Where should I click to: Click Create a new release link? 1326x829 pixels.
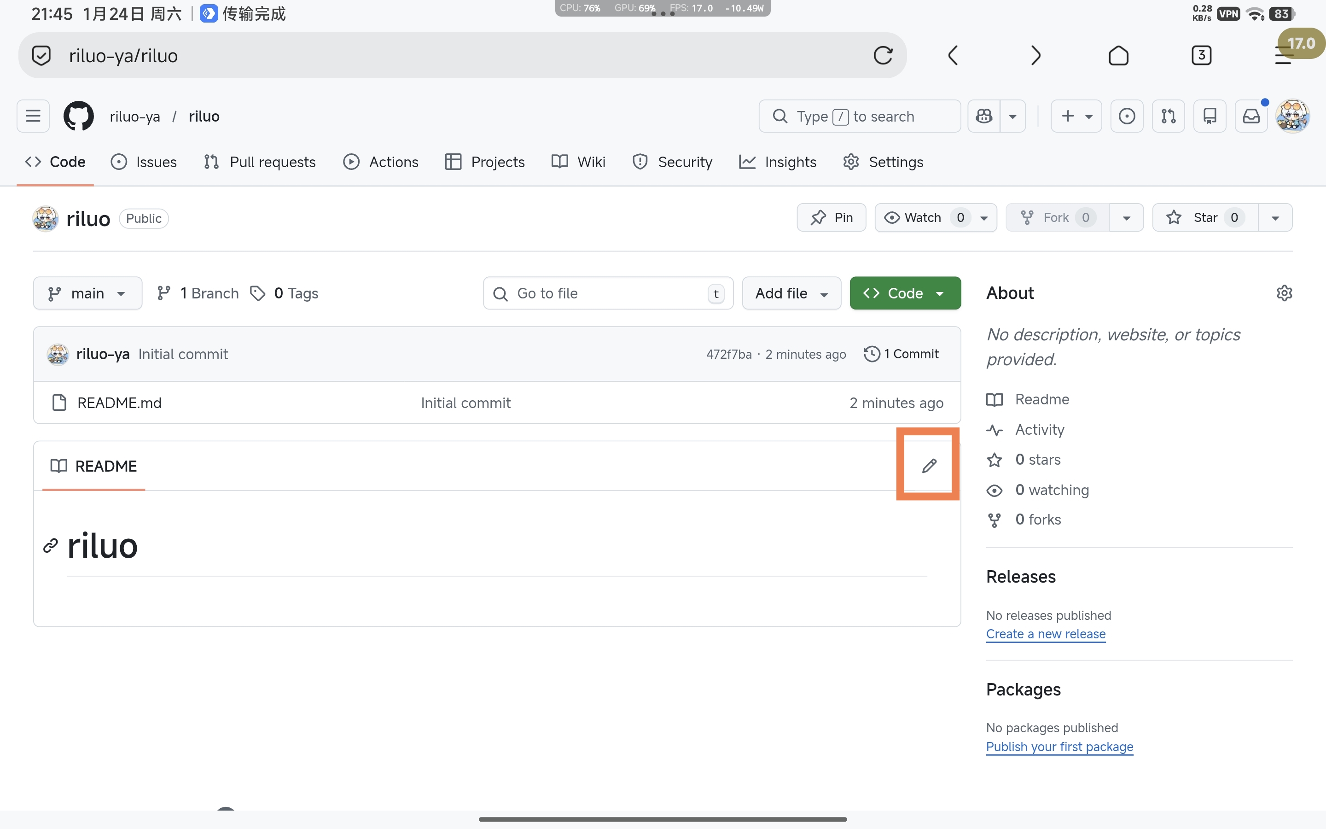[1046, 634]
